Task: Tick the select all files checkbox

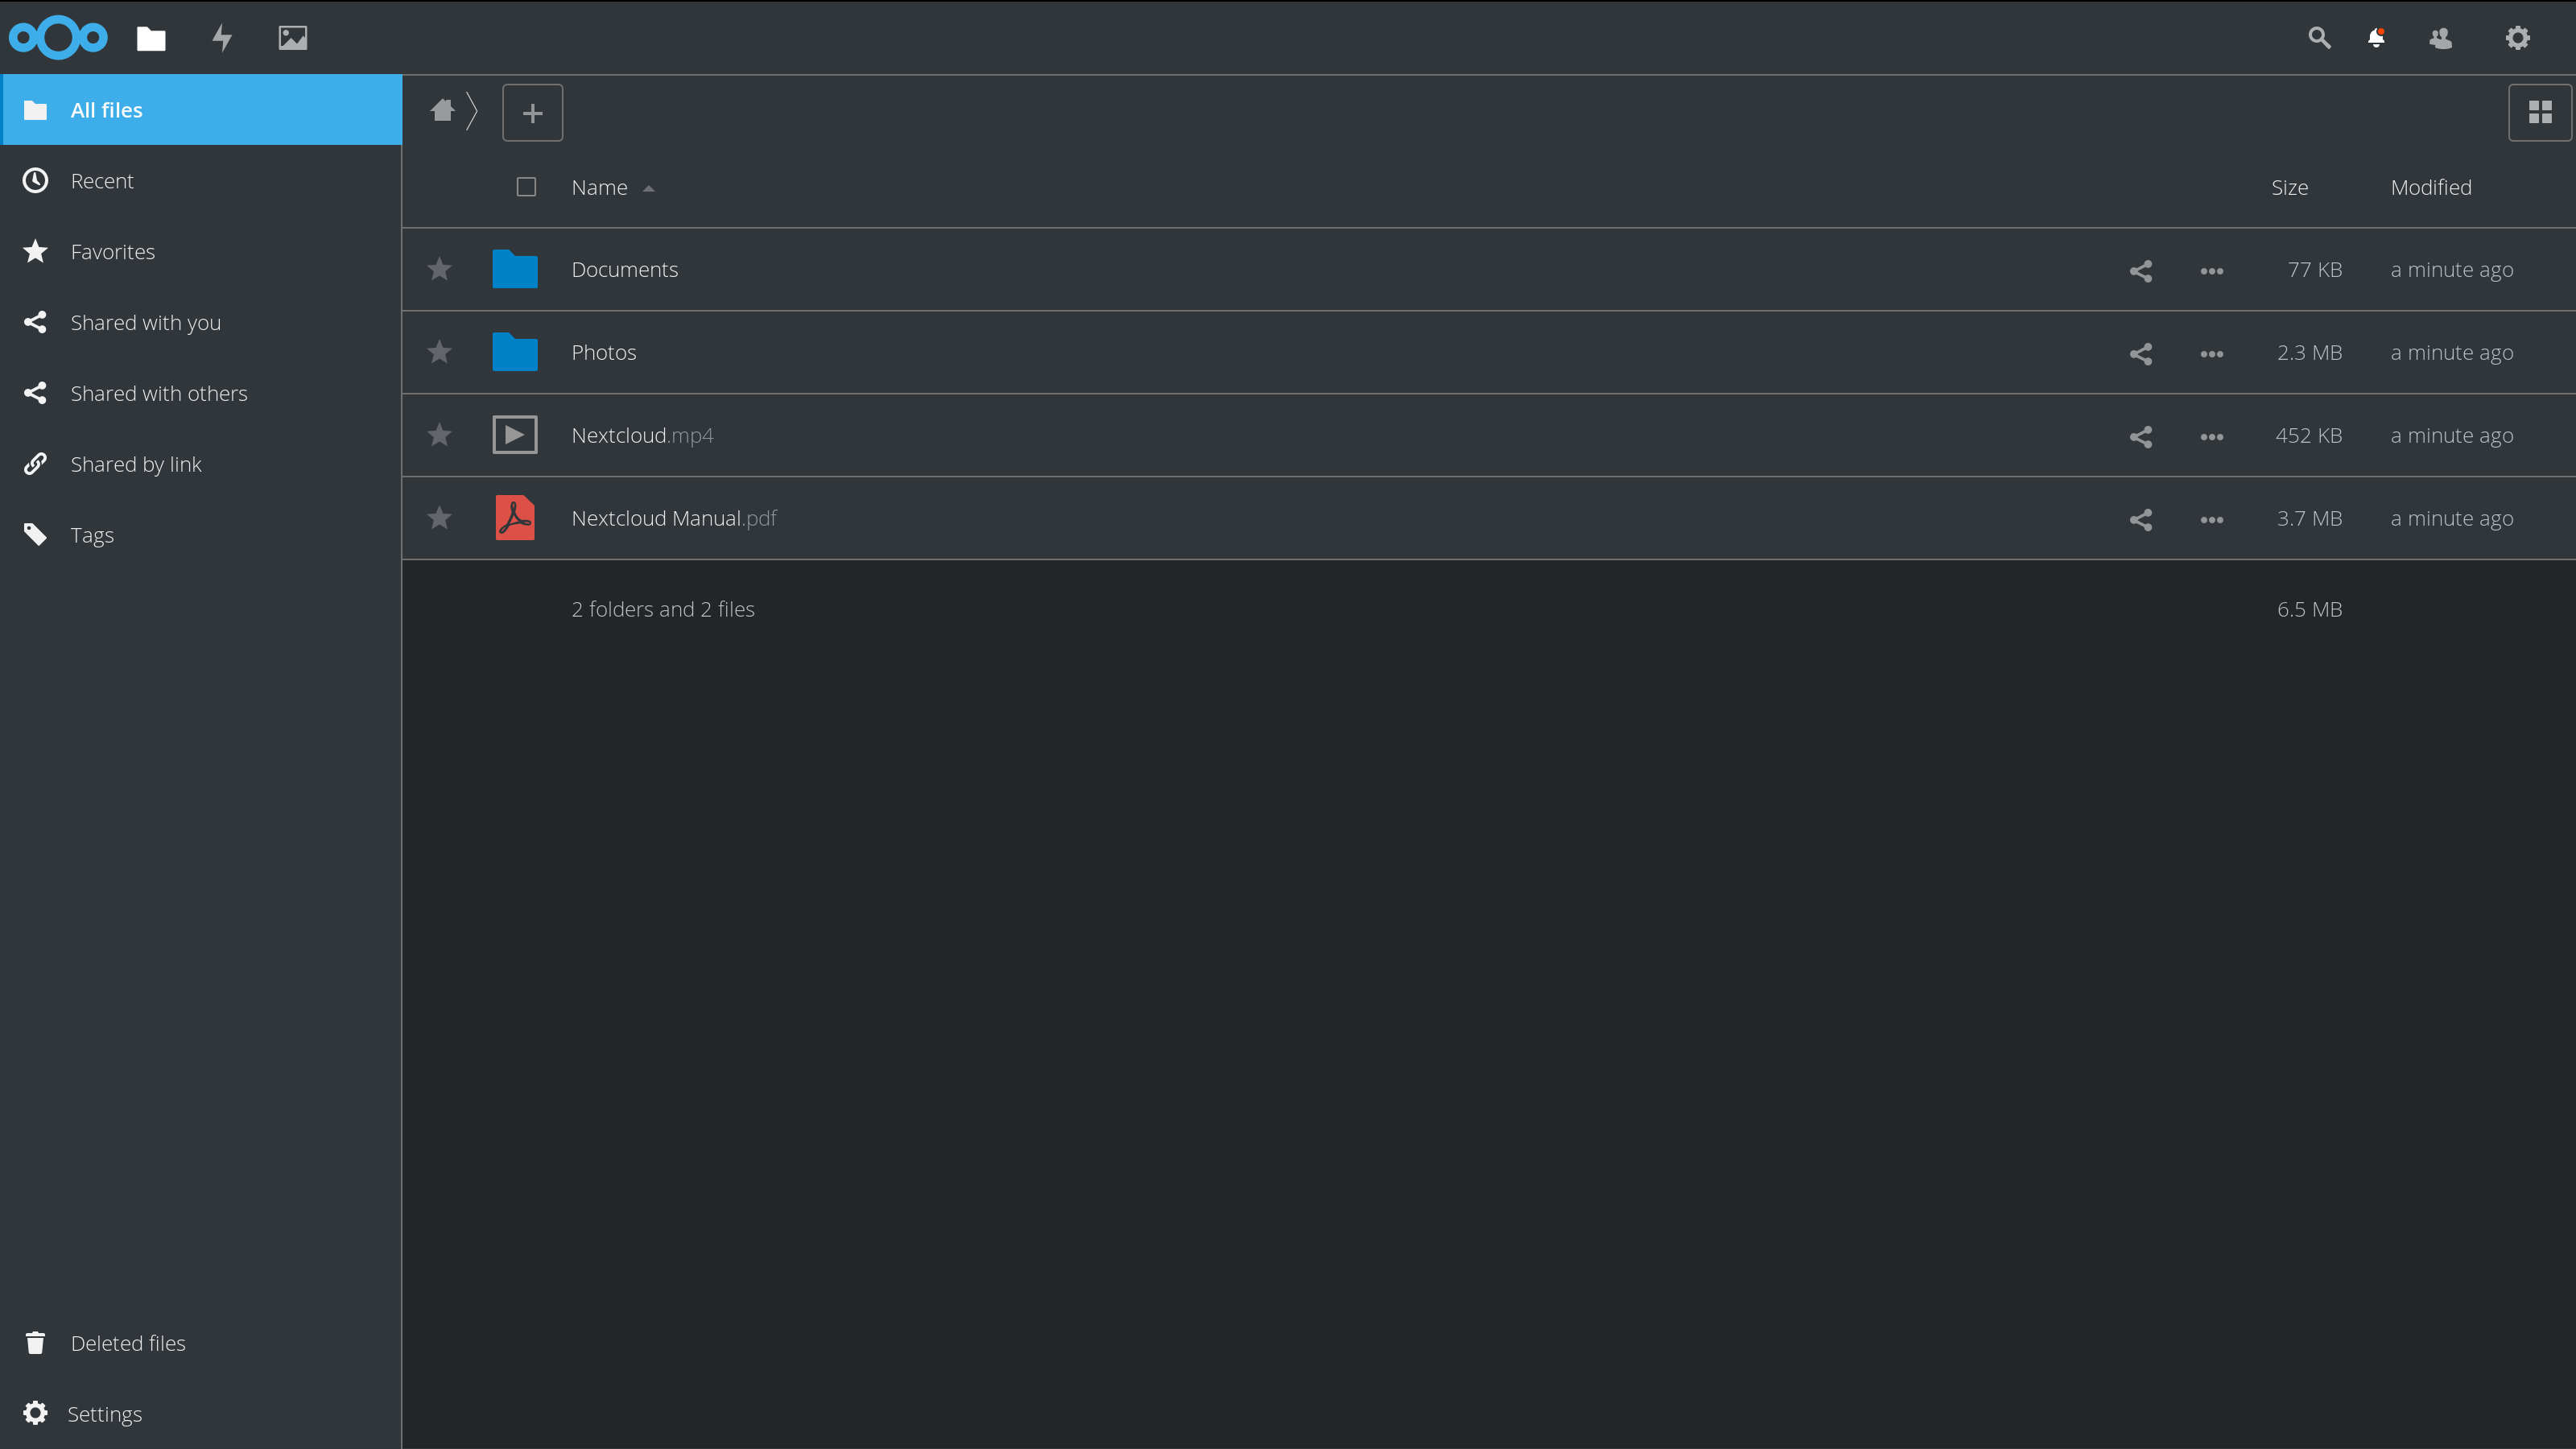Action: point(526,187)
